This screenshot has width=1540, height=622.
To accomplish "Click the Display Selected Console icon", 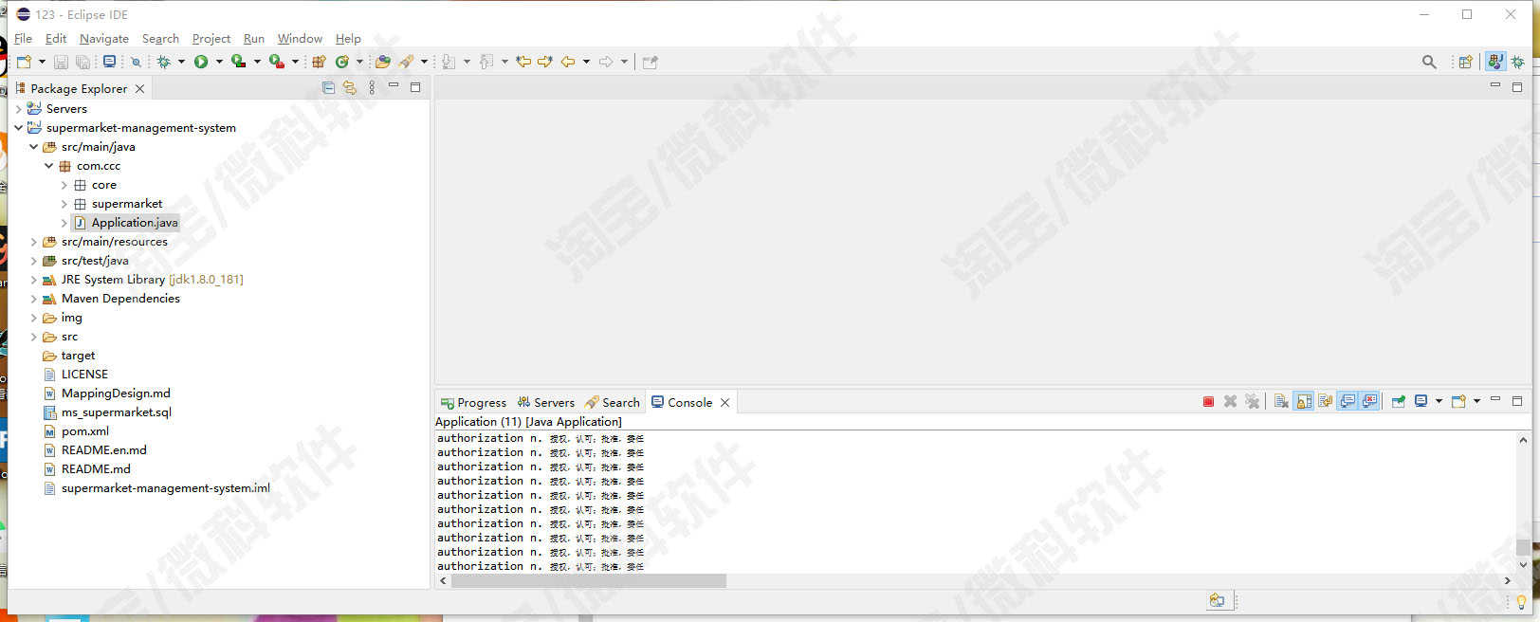I will click(1421, 402).
